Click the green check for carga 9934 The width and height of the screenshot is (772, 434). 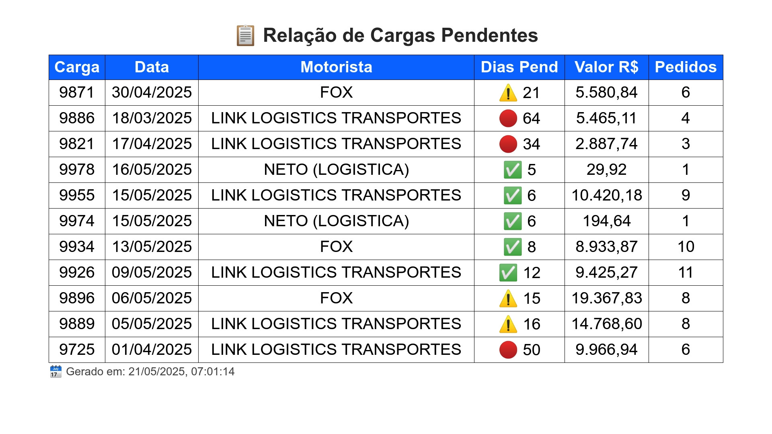point(513,247)
